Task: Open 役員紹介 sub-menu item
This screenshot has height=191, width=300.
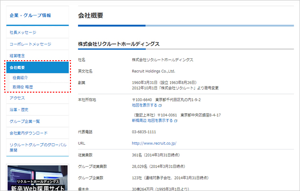Action: pyautogui.click(x=20, y=78)
